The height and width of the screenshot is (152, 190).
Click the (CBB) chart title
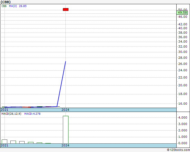click(x=6, y=2)
